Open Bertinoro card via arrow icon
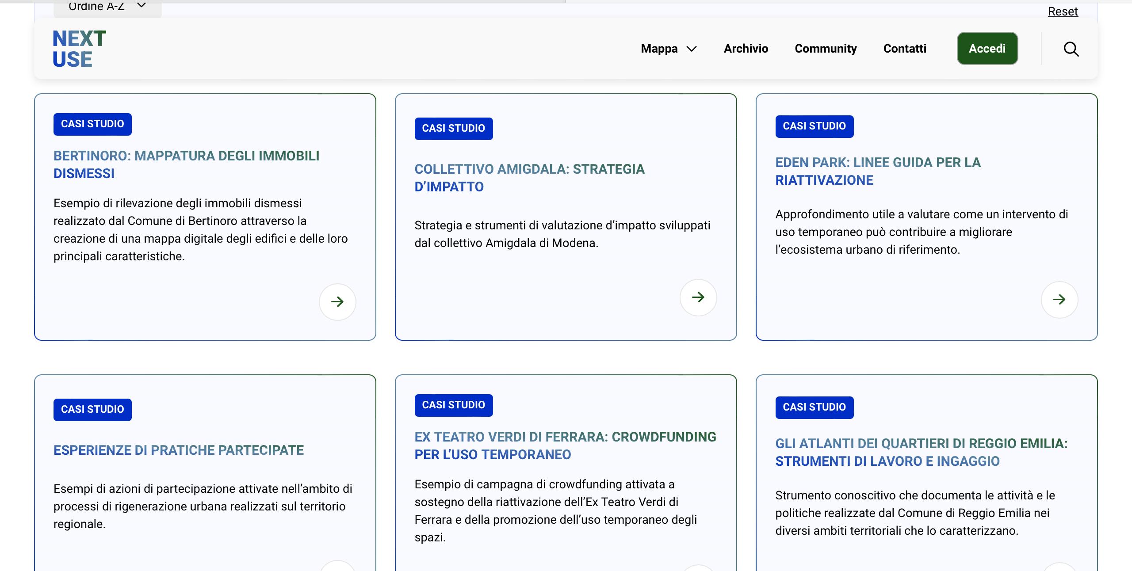Image resolution: width=1132 pixels, height=571 pixels. click(337, 302)
